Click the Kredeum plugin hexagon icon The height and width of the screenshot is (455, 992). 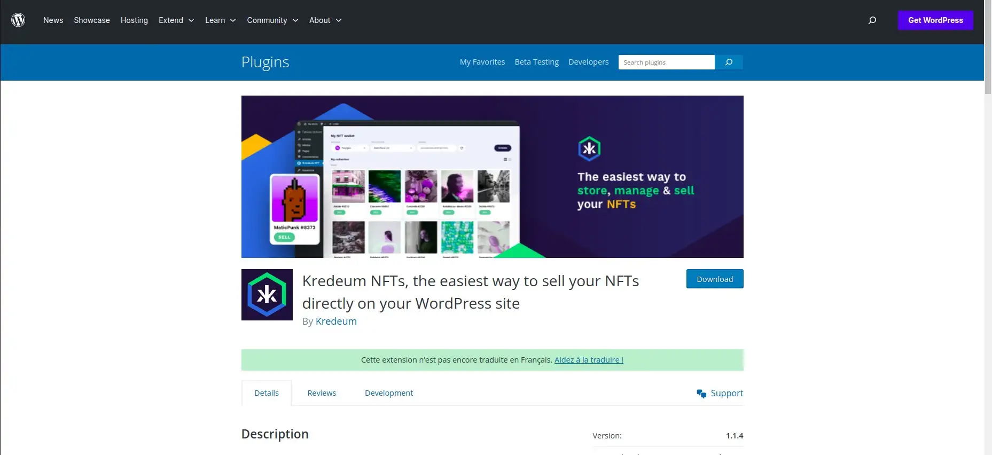point(267,295)
